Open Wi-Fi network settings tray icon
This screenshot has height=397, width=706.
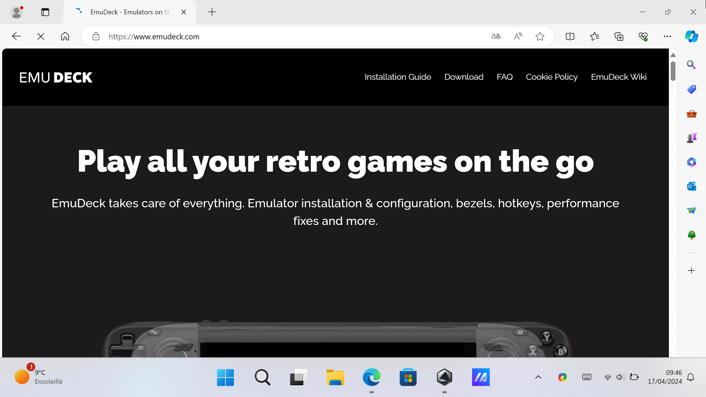(608, 377)
